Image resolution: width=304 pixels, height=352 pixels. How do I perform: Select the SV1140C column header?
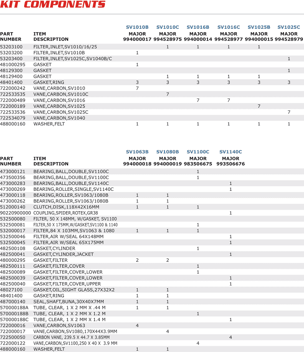pyautogui.click(x=231, y=152)
